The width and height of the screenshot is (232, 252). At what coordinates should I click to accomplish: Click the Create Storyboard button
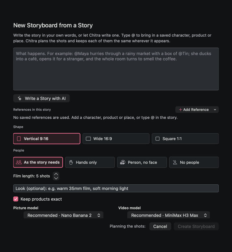point(196,226)
